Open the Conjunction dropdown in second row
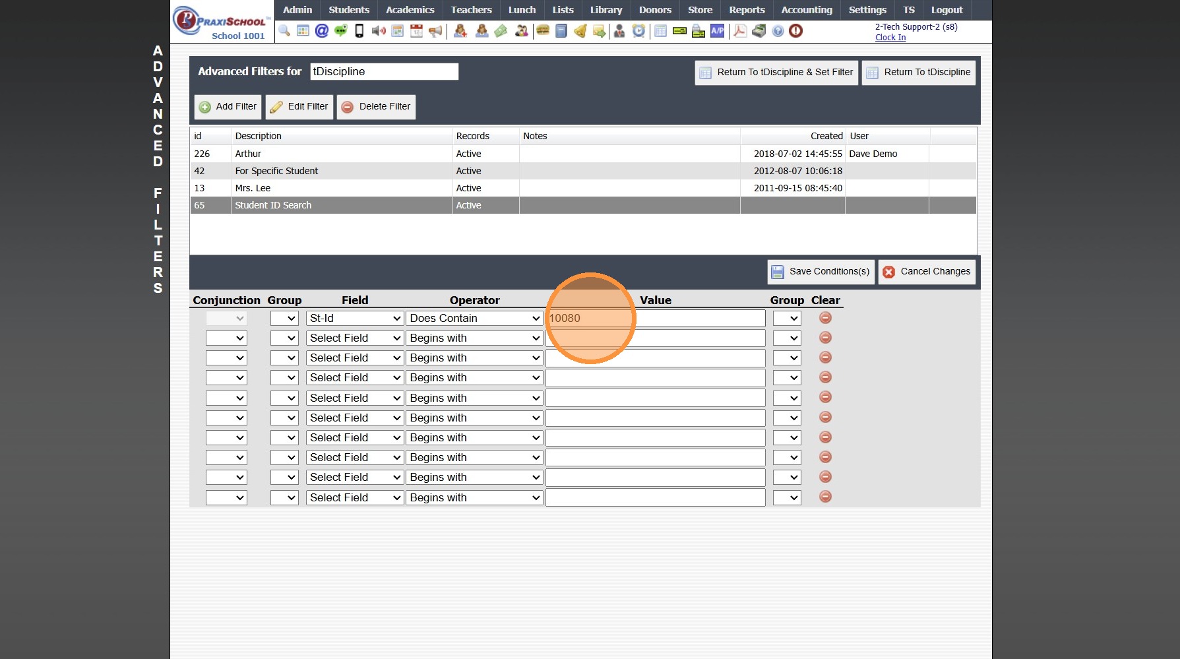The height and width of the screenshot is (659, 1180). point(226,338)
